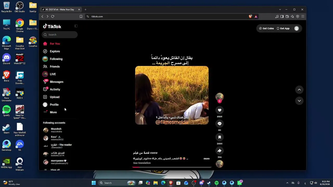Open Brave Wallet icon

click(x=287, y=16)
